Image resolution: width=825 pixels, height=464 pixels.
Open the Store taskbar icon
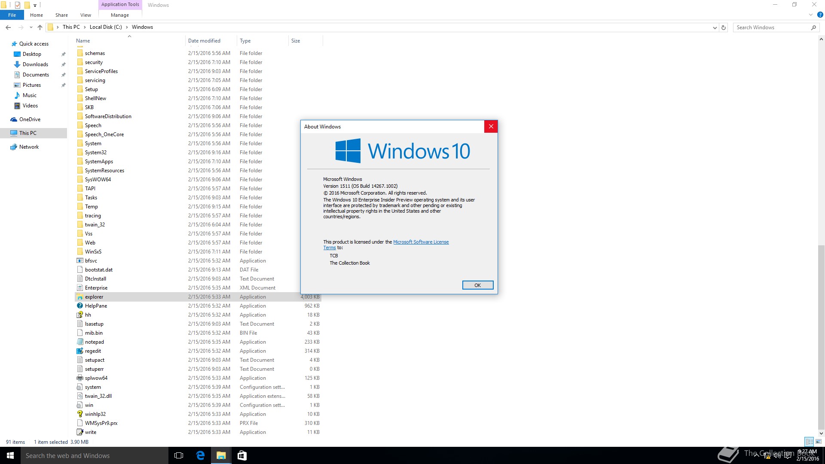pos(242,455)
